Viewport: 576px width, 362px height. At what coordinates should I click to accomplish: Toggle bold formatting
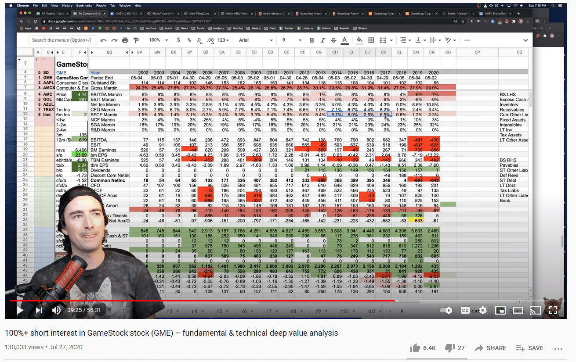(x=312, y=40)
